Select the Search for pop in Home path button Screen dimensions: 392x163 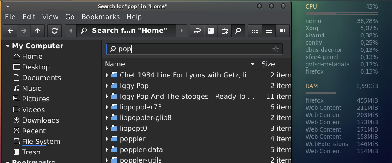tap(126, 31)
